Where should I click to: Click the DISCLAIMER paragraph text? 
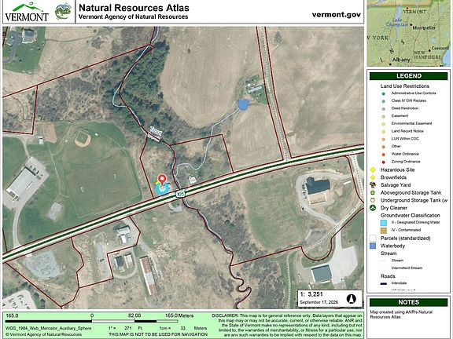287,325
